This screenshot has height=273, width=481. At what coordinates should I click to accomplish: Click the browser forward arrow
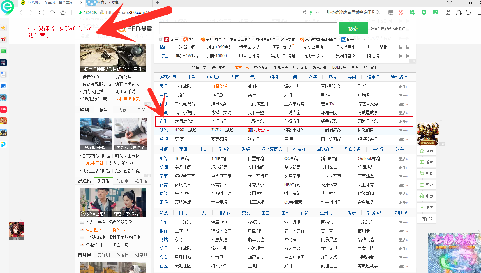click(x=31, y=13)
